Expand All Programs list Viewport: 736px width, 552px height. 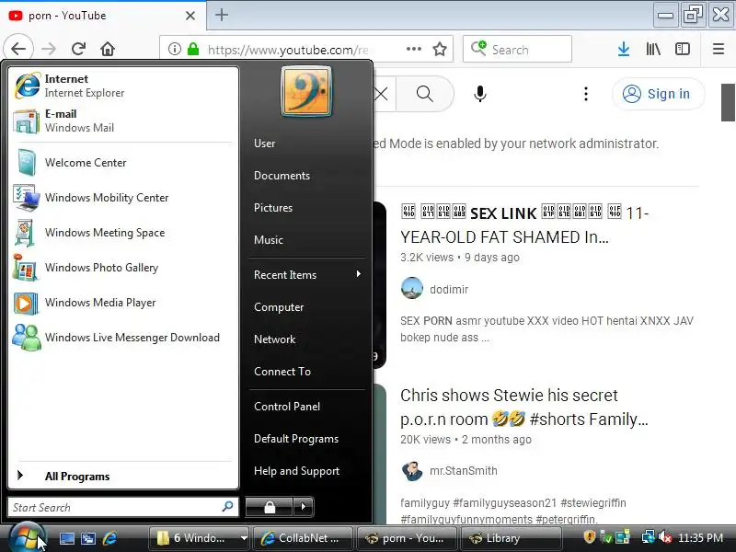(123, 476)
